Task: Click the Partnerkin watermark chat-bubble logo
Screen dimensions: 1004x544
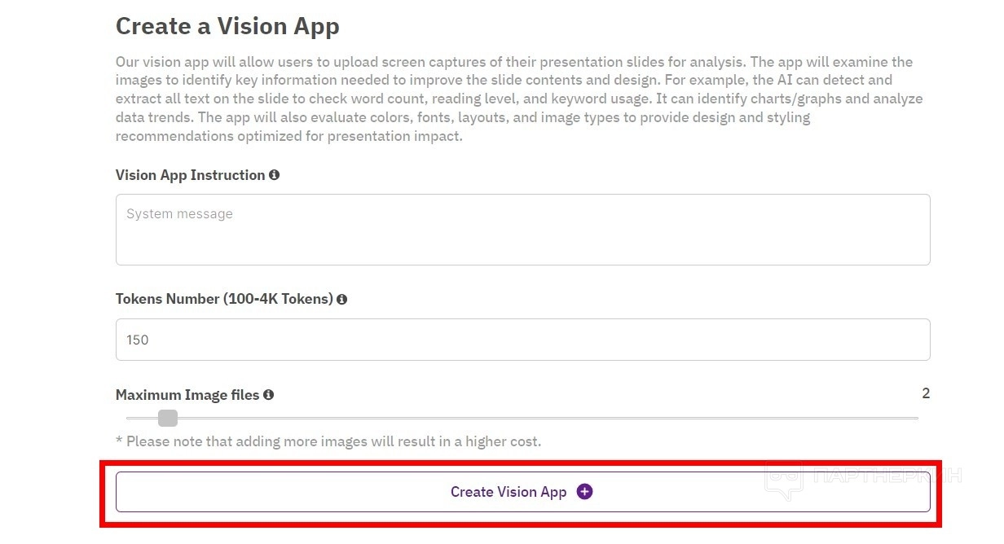Action: click(x=783, y=480)
